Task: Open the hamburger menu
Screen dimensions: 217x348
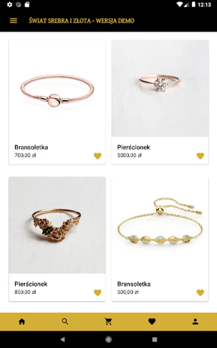Action: pos(13,20)
